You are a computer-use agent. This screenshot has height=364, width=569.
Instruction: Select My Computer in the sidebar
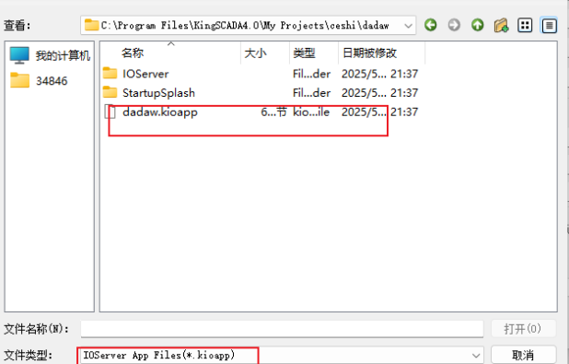coord(50,55)
